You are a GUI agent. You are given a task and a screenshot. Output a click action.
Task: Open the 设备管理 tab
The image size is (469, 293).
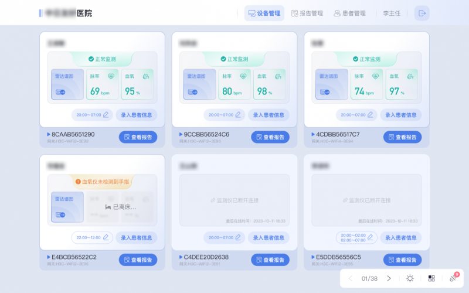(264, 13)
